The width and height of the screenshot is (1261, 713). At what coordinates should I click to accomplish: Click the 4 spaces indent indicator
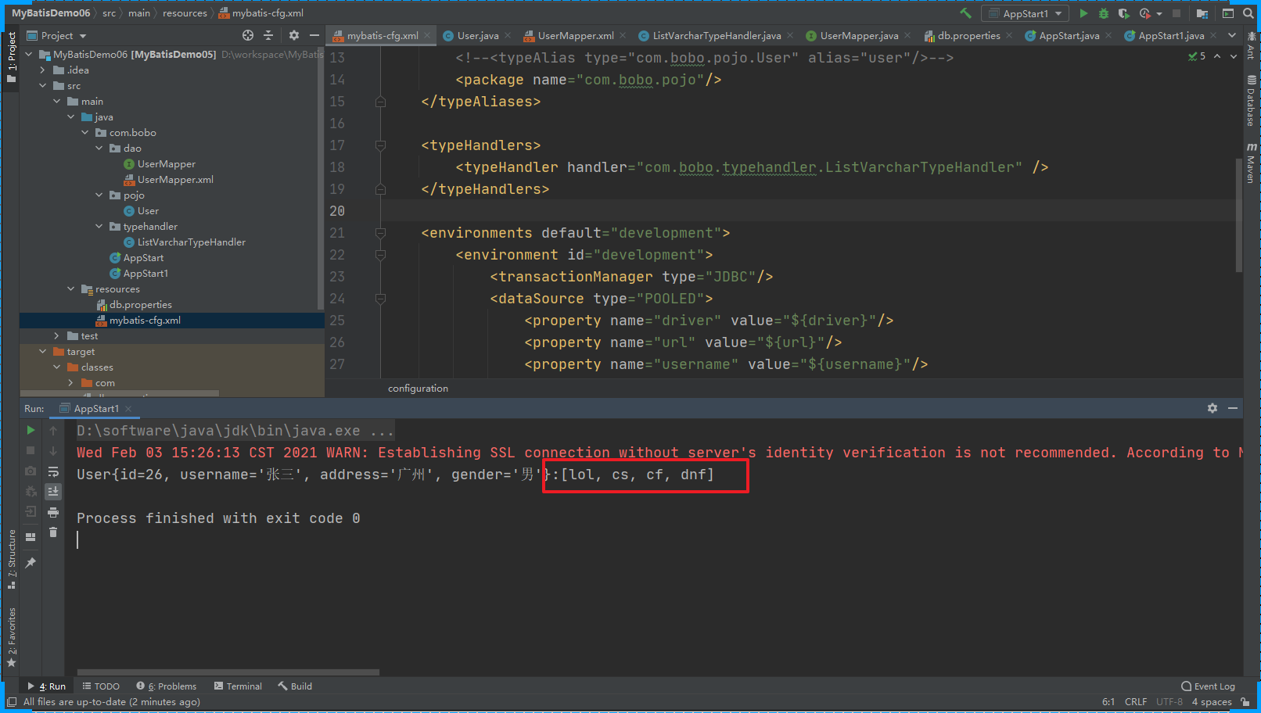1212,701
